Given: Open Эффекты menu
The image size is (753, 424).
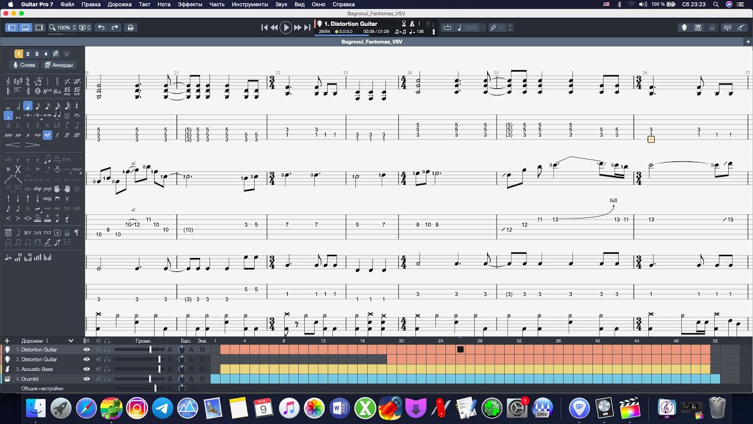Looking at the screenshot, I should (190, 4).
